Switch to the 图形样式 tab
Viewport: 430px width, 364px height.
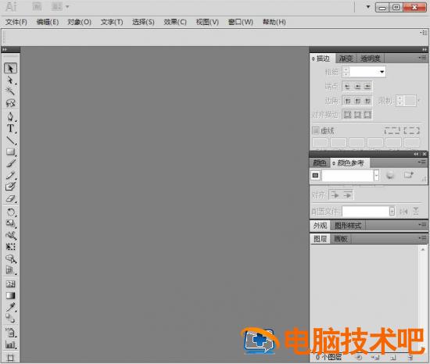348,226
